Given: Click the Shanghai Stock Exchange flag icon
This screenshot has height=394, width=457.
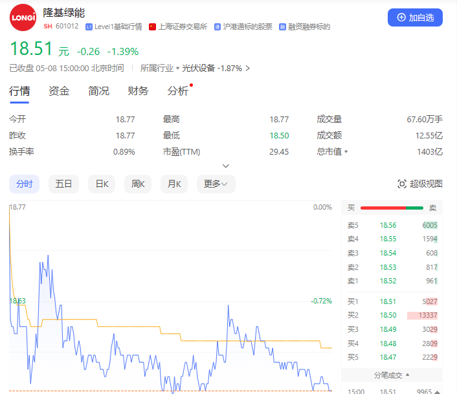Looking at the screenshot, I should tap(152, 27).
